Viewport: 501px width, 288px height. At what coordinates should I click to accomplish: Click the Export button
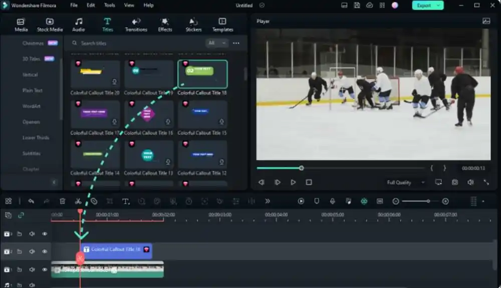[423, 4]
